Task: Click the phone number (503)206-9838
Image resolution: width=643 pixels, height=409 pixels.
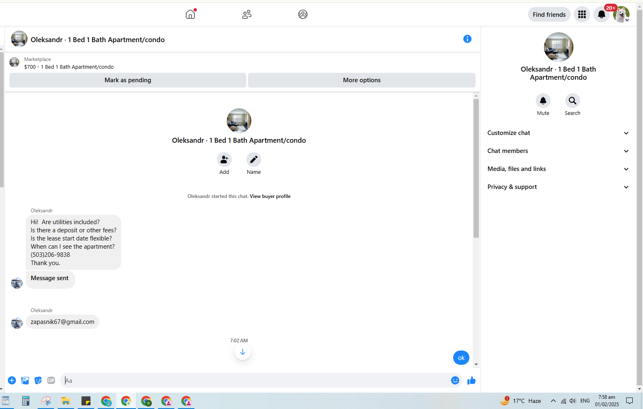Action: [50, 255]
